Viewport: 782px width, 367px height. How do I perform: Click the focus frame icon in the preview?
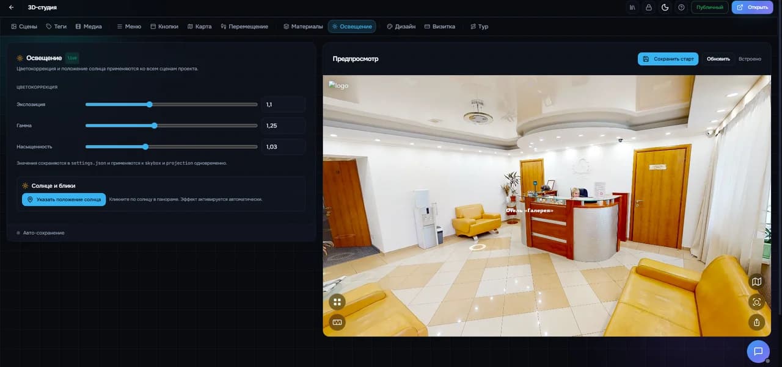757,302
